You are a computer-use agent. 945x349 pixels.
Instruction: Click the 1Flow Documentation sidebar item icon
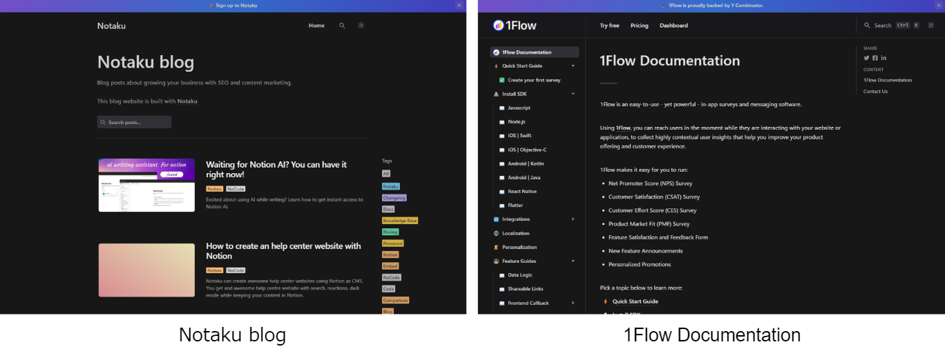[x=496, y=52]
